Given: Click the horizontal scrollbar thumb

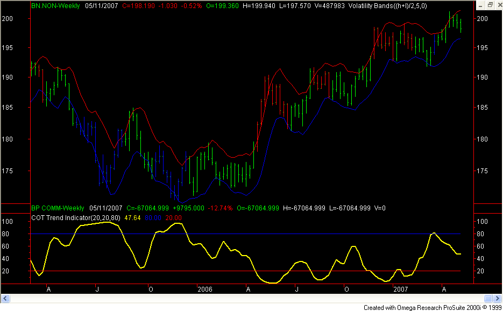Looking at the screenshot, I should (x=488, y=299).
